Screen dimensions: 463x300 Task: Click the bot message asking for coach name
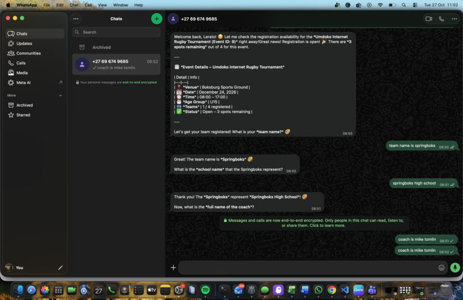click(247, 202)
